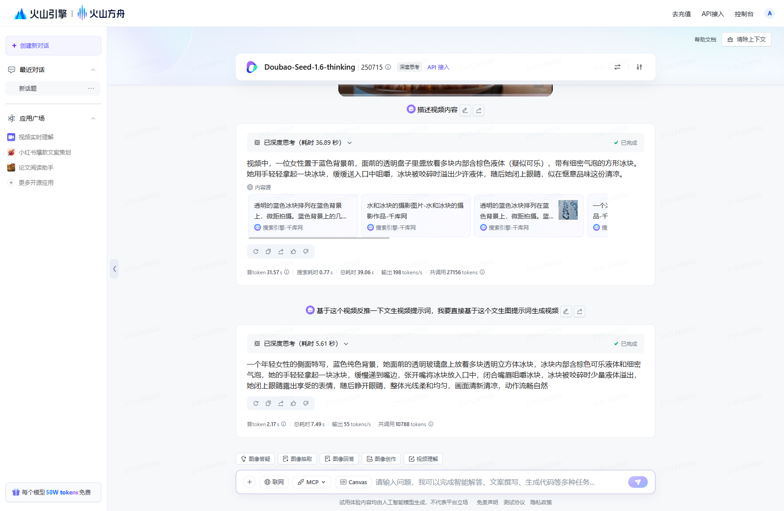784x511 pixels.
Task: Open API接入 in top navigation
Action: (713, 14)
